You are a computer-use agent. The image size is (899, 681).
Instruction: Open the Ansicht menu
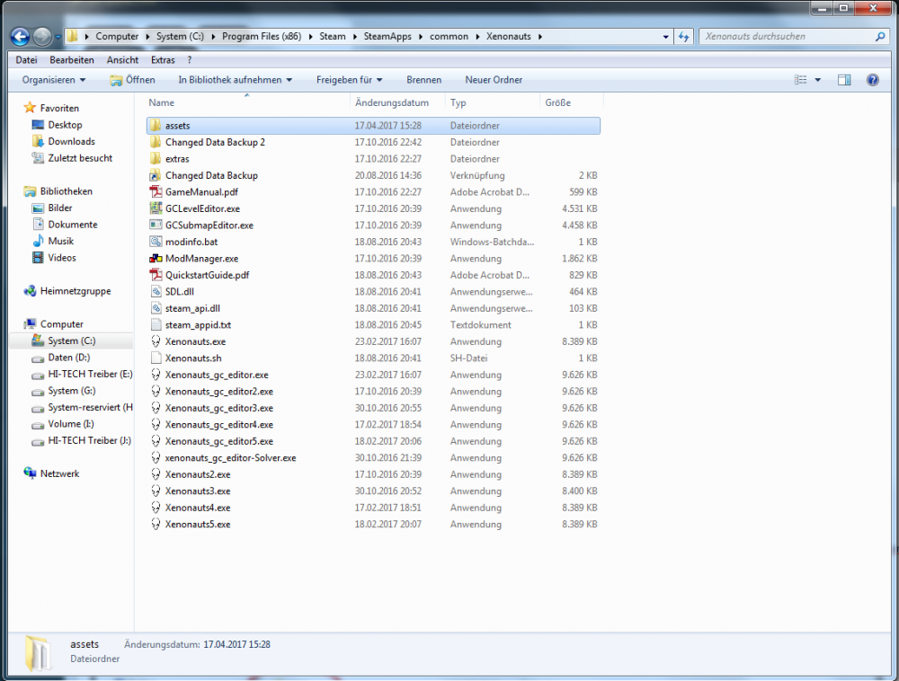pos(122,60)
